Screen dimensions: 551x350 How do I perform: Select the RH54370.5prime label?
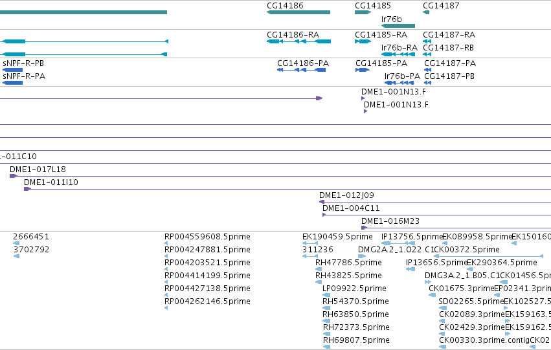[x=355, y=301]
